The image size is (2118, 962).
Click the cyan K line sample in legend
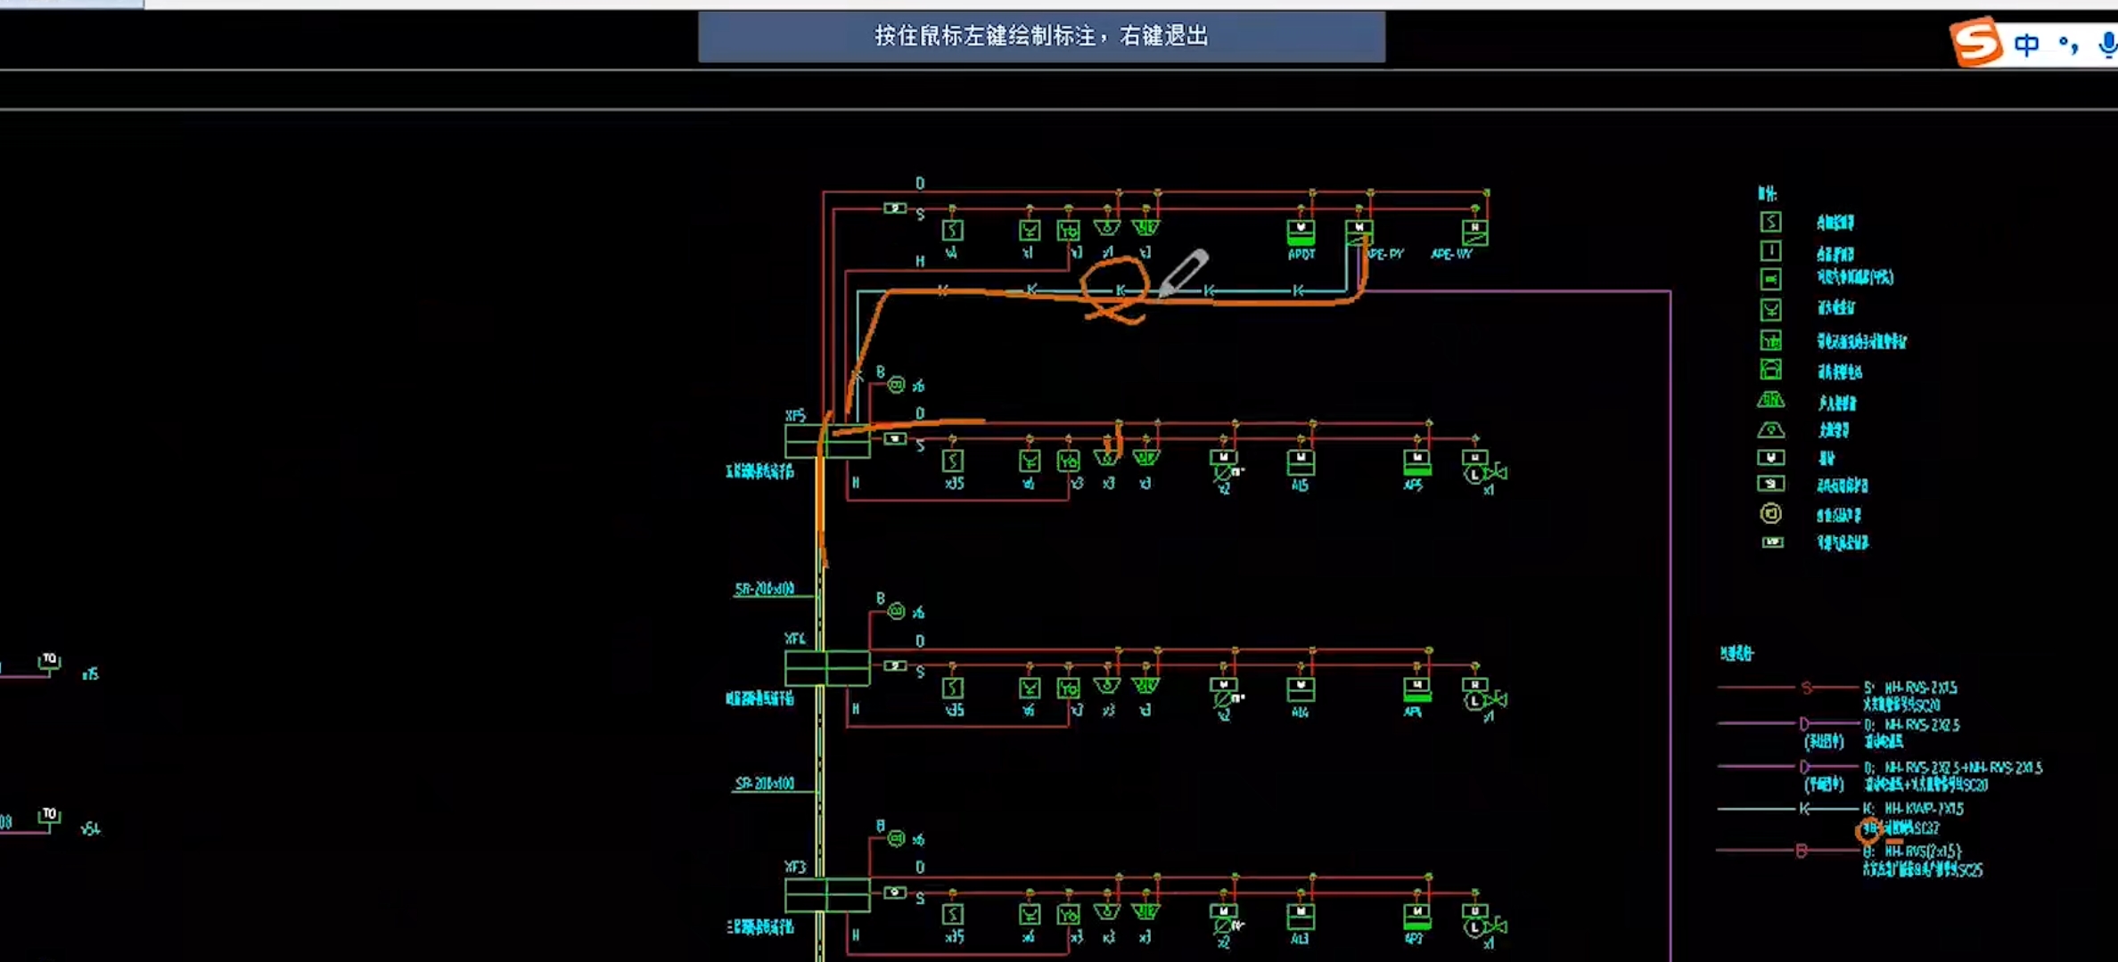pyautogui.click(x=1788, y=809)
